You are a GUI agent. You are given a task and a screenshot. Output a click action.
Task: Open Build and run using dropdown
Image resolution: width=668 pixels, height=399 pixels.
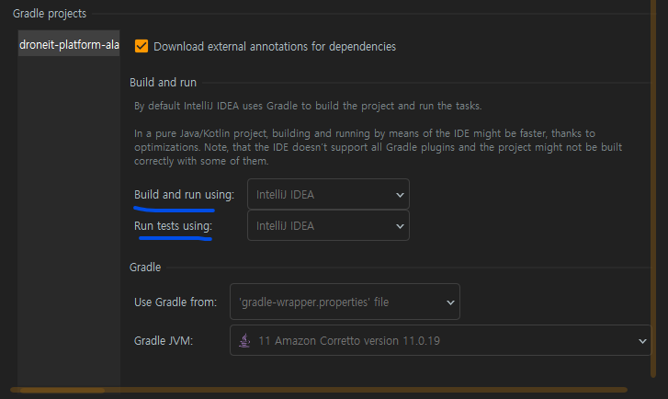pyautogui.click(x=328, y=194)
